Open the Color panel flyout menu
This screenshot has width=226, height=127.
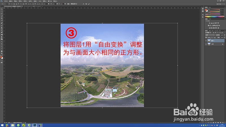click(225, 7)
